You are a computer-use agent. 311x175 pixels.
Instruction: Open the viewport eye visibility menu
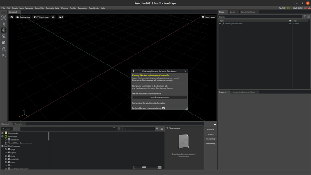click(53, 17)
